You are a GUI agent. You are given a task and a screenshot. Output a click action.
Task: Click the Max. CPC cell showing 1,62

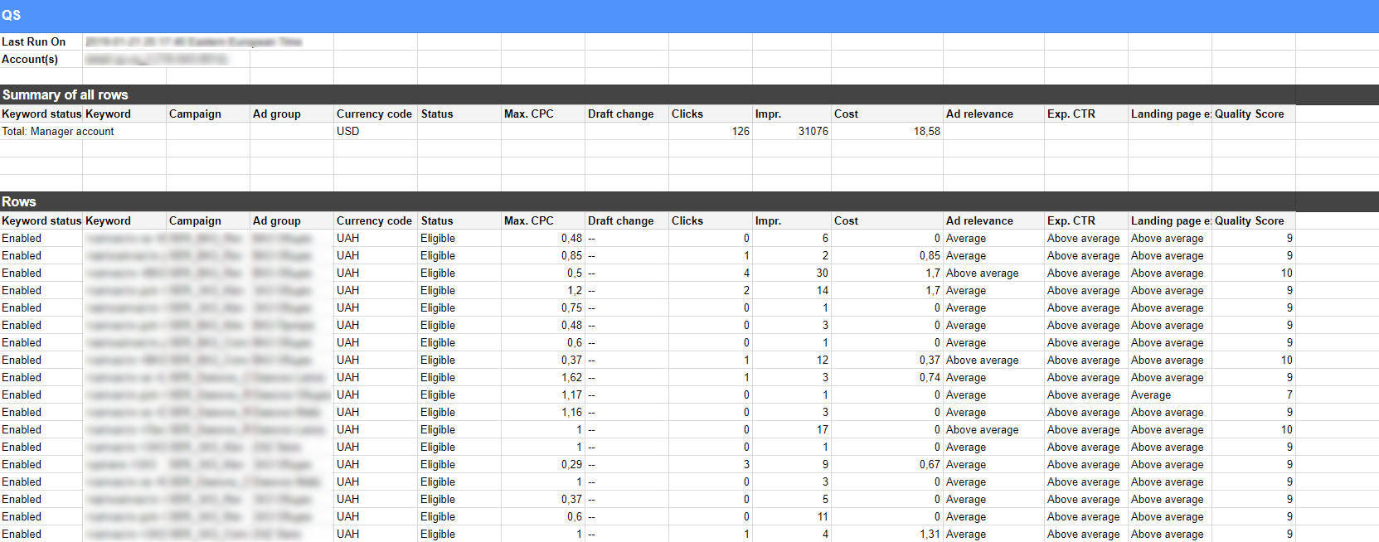tap(571, 377)
